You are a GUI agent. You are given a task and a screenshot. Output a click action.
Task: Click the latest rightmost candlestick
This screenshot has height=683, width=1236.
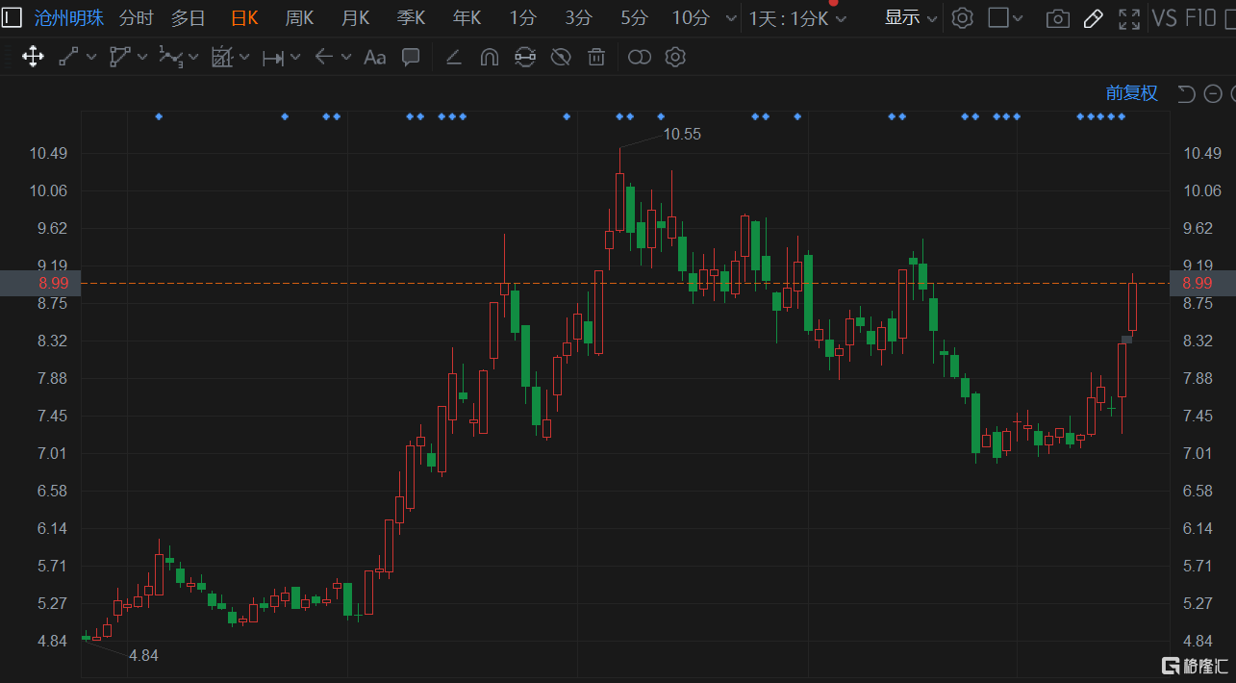coord(1133,306)
